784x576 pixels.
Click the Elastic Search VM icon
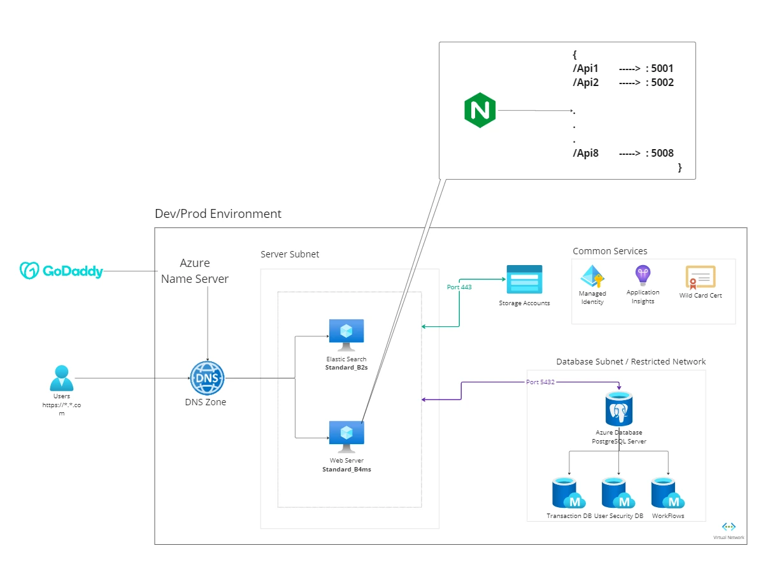(346, 335)
